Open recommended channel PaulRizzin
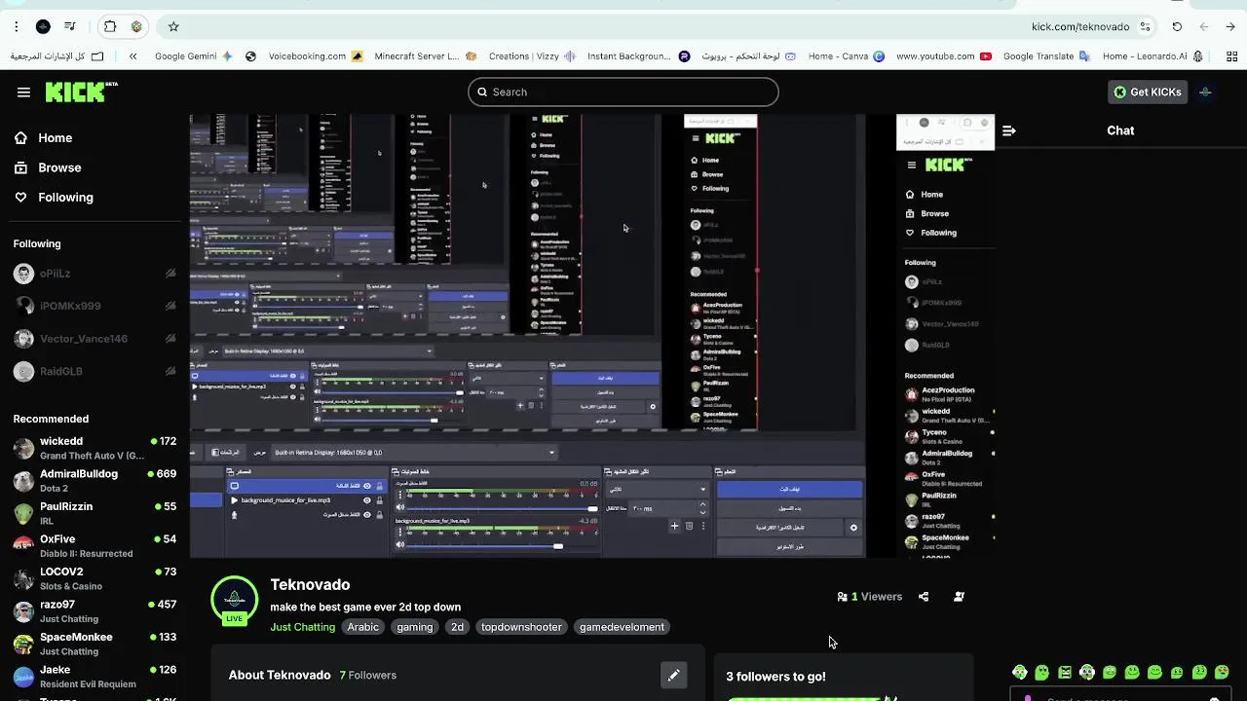 (94, 513)
